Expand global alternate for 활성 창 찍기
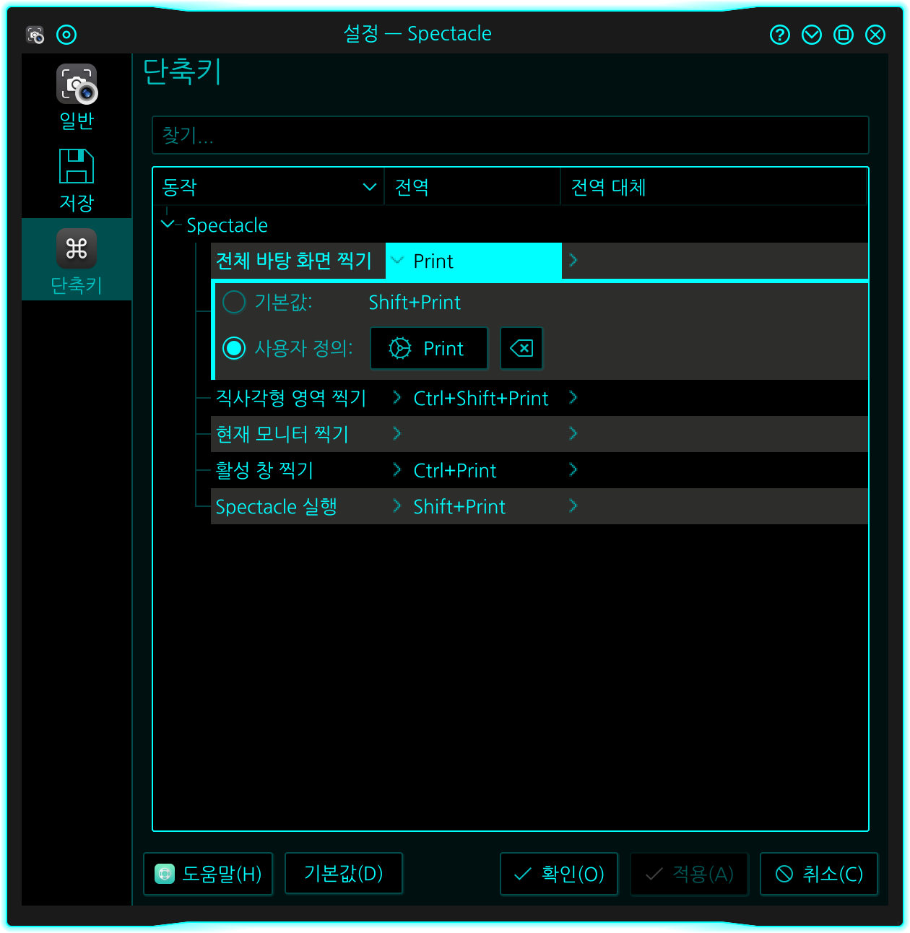 pos(573,470)
